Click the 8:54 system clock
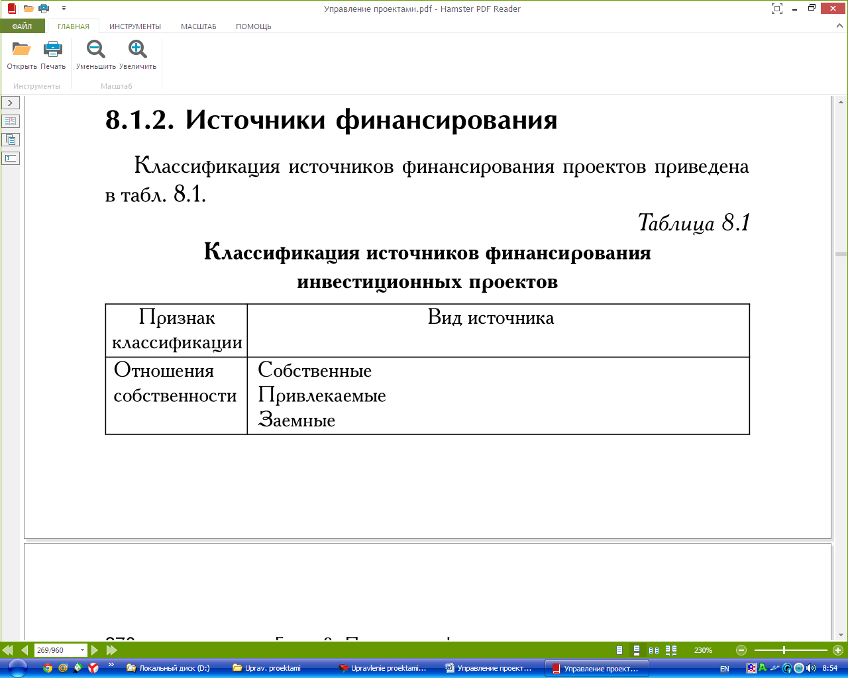Screen dimensions: 848x678 click(x=829, y=668)
